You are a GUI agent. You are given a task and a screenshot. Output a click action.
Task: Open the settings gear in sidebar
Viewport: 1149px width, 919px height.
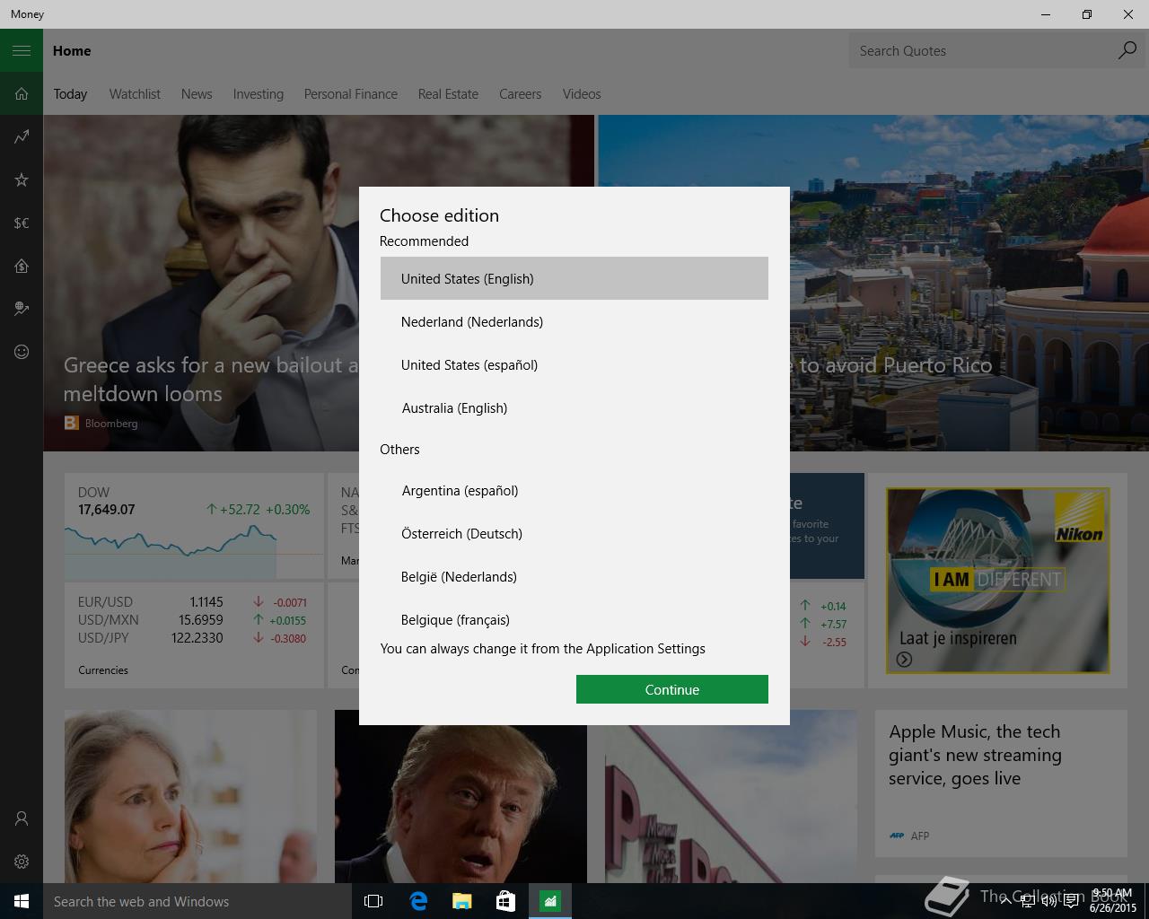pyautogui.click(x=22, y=862)
